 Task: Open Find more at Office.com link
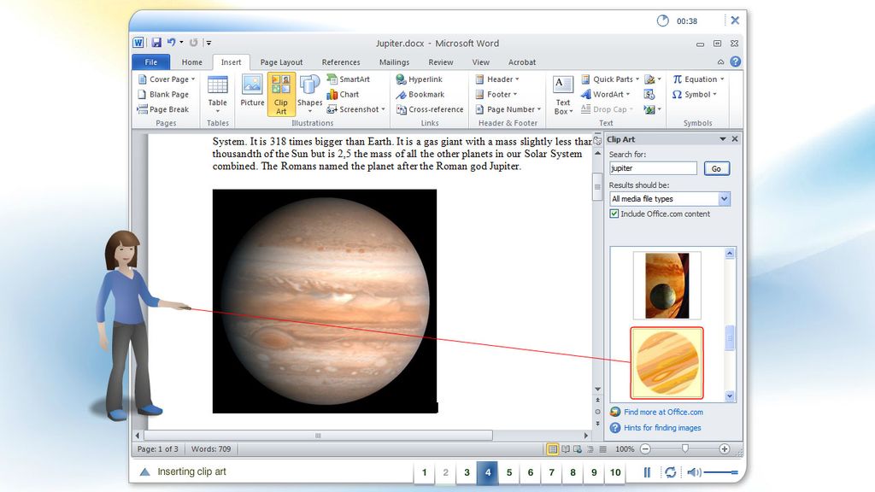click(663, 412)
